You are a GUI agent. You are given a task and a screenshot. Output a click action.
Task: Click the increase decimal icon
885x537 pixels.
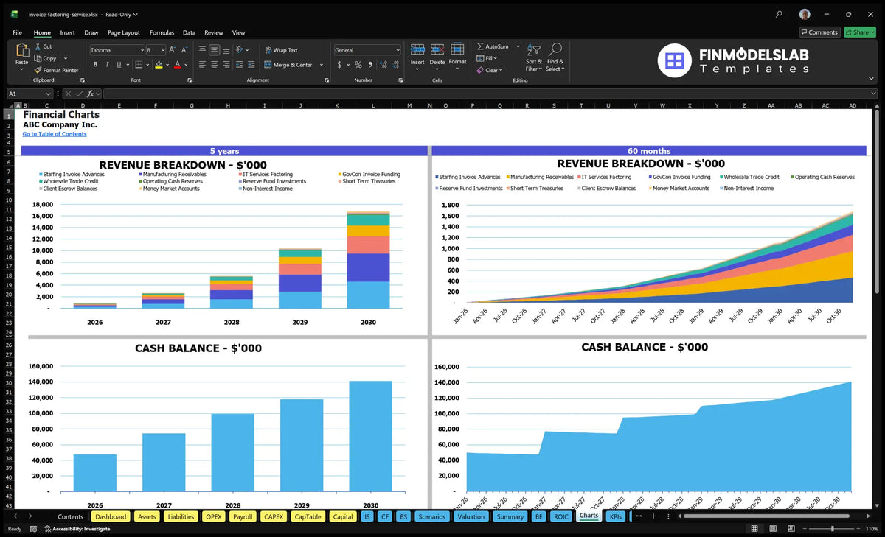pos(382,65)
